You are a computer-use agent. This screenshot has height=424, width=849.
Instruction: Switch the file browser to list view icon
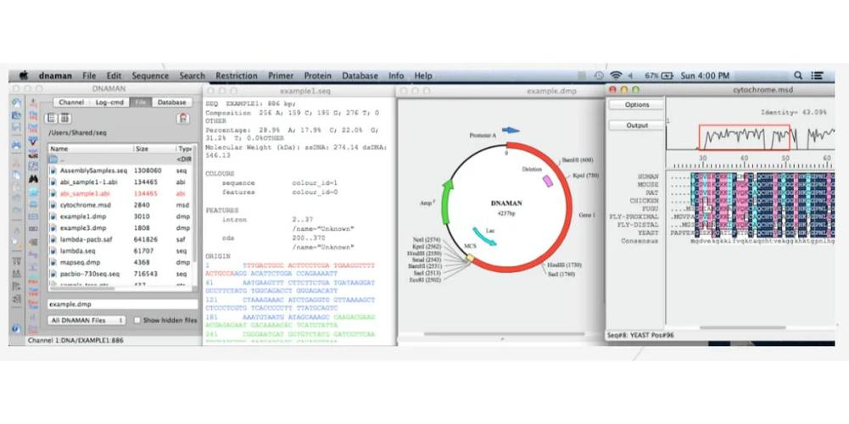(52, 118)
